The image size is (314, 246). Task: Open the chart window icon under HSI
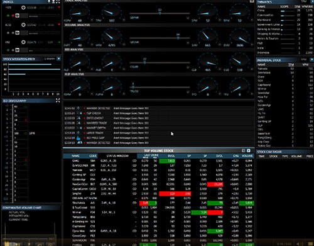click(18, 50)
